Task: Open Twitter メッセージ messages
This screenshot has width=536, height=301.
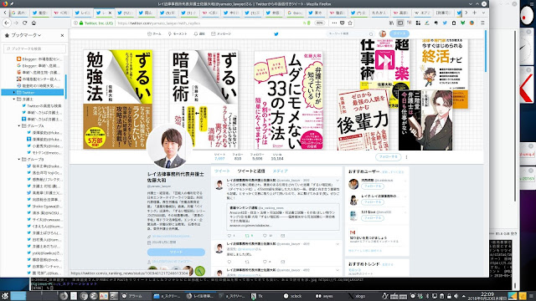Action: tap(221, 33)
